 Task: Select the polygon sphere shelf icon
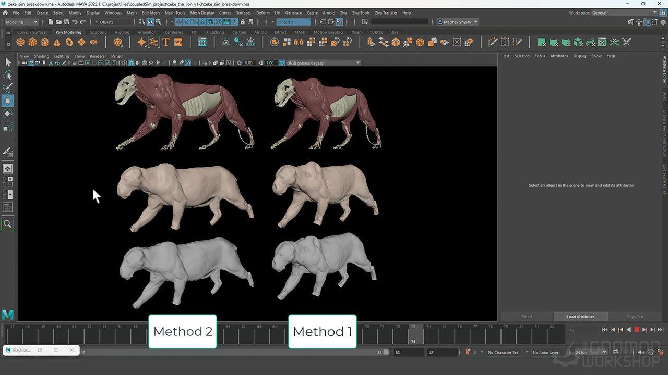point(20,42)
